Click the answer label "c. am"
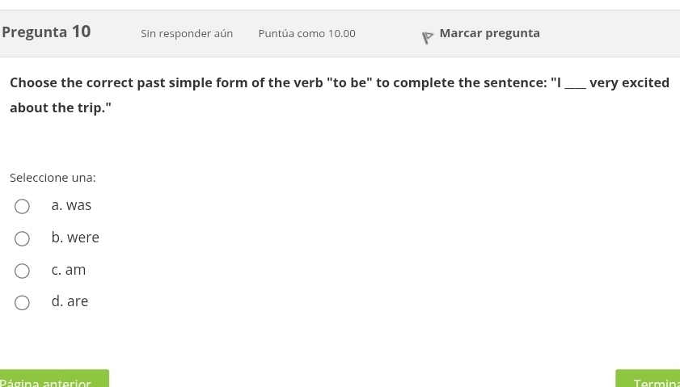 (x=68, y=270)
